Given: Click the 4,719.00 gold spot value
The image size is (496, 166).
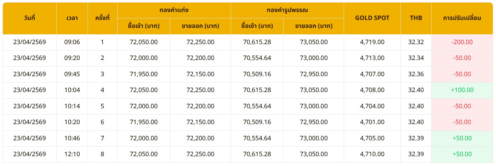Looking at the screenshot, I should click(372, 42).
